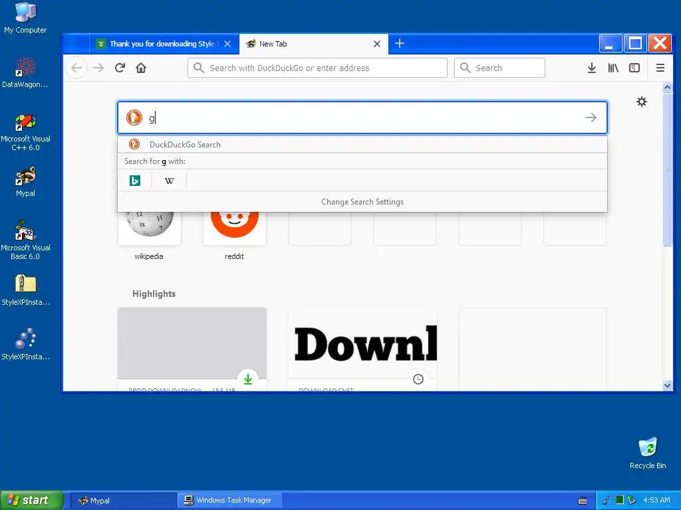681x510 pixels.
Task: Click the system tray clock 4:53 AM
Action: pos(656,501)
